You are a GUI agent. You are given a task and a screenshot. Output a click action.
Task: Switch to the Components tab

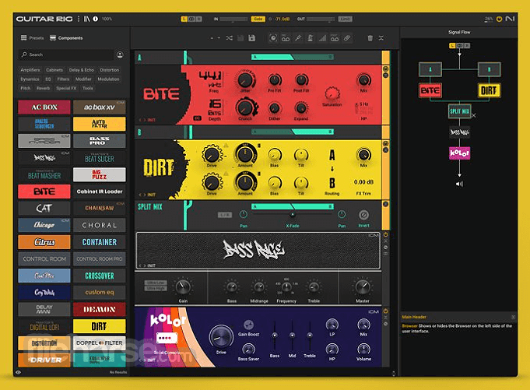66,38
